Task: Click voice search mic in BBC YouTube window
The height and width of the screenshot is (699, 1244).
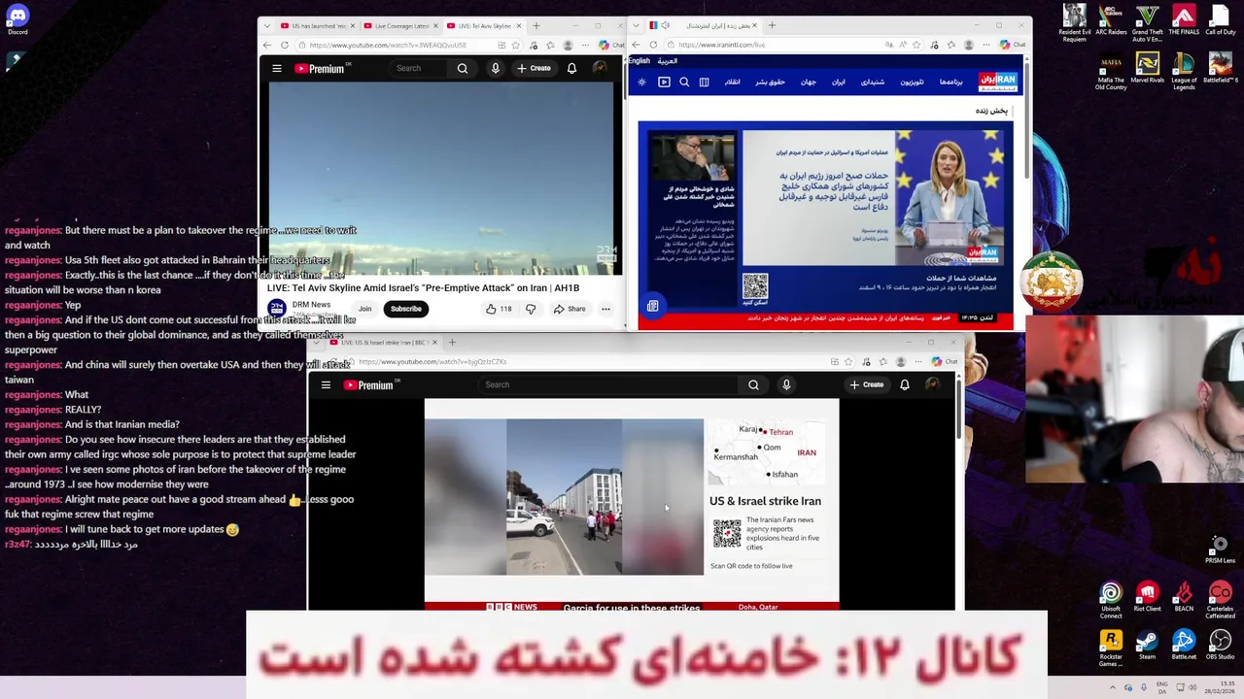Action: [786, 384]
